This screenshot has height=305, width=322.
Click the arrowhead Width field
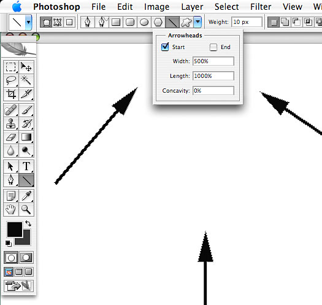pos(213,61)
